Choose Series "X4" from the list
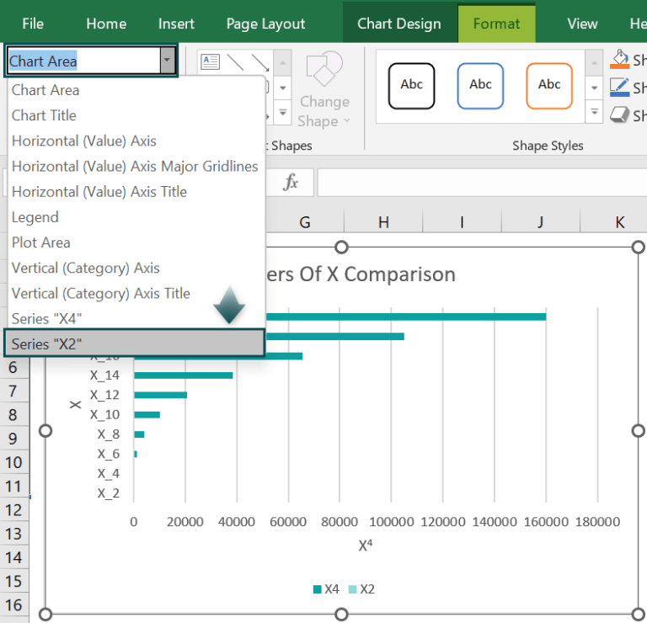 (136, 319)
